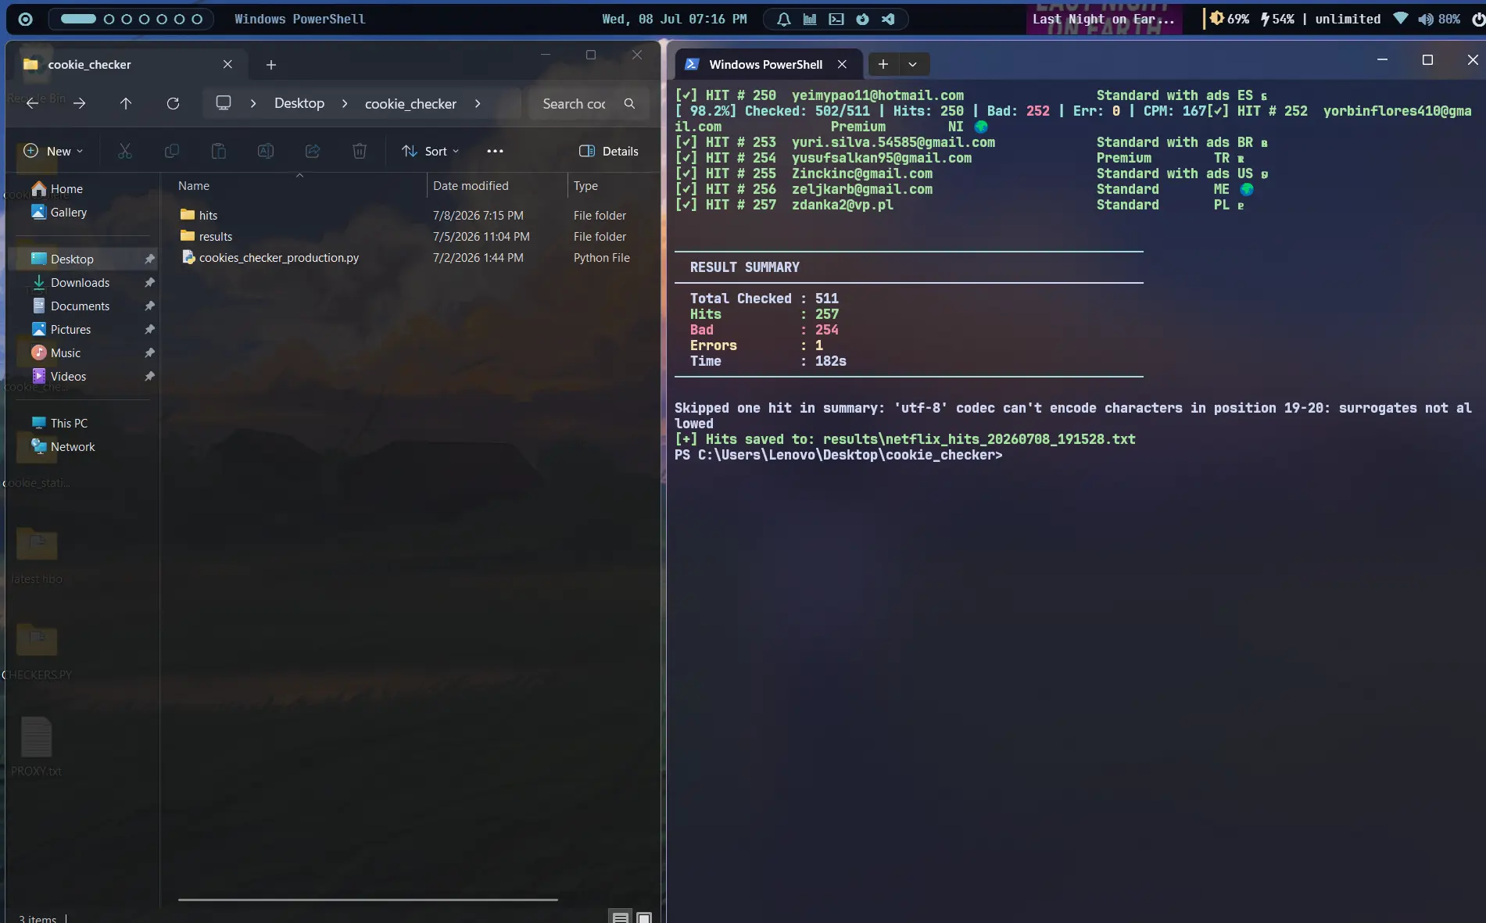Image resolution: width=1486 pixels, height=923 pixels.
Task: Open Downloads in navigation pane
Action: (81, 282)
